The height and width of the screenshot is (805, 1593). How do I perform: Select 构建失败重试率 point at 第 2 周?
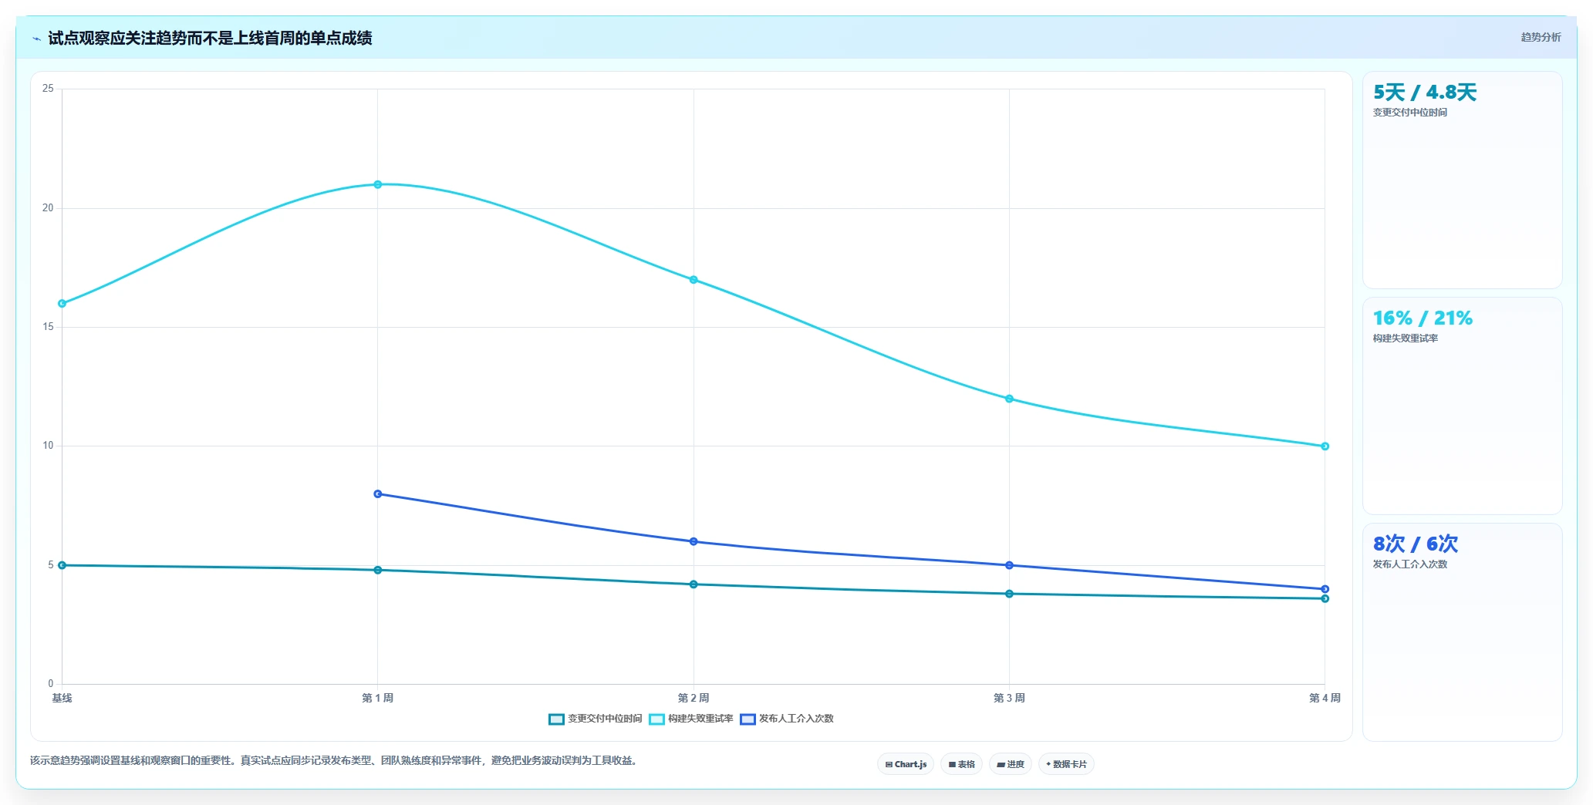coord(694,280)
